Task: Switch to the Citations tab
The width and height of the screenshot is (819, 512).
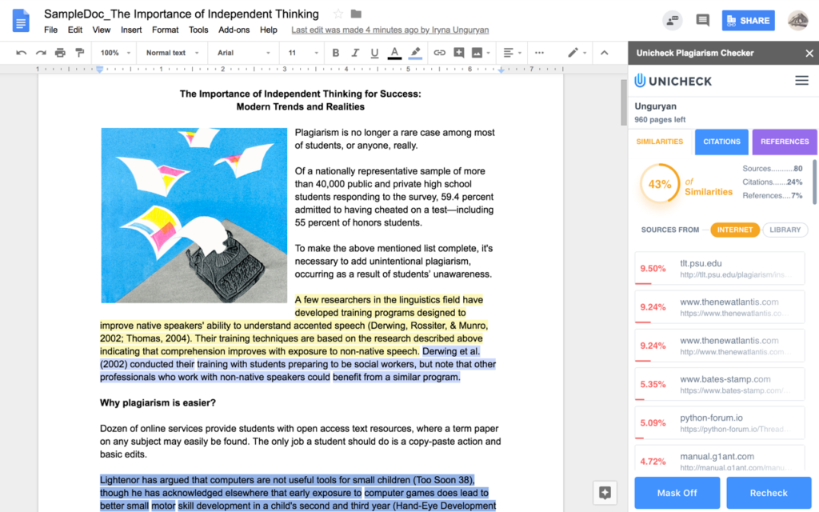Action: 721,142
